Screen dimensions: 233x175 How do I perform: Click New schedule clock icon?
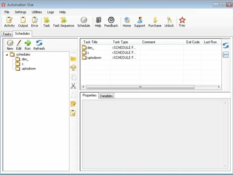tap(10, 45)
